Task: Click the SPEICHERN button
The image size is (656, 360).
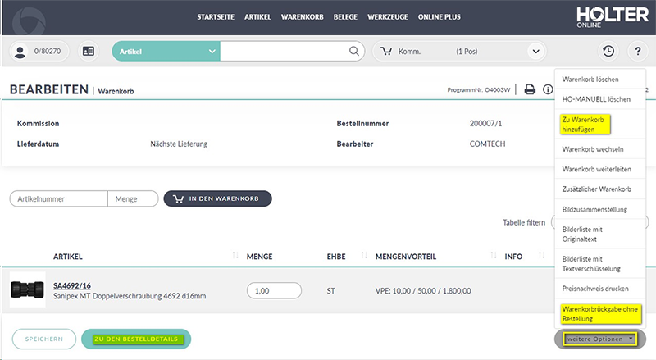Action: [39, 339]
